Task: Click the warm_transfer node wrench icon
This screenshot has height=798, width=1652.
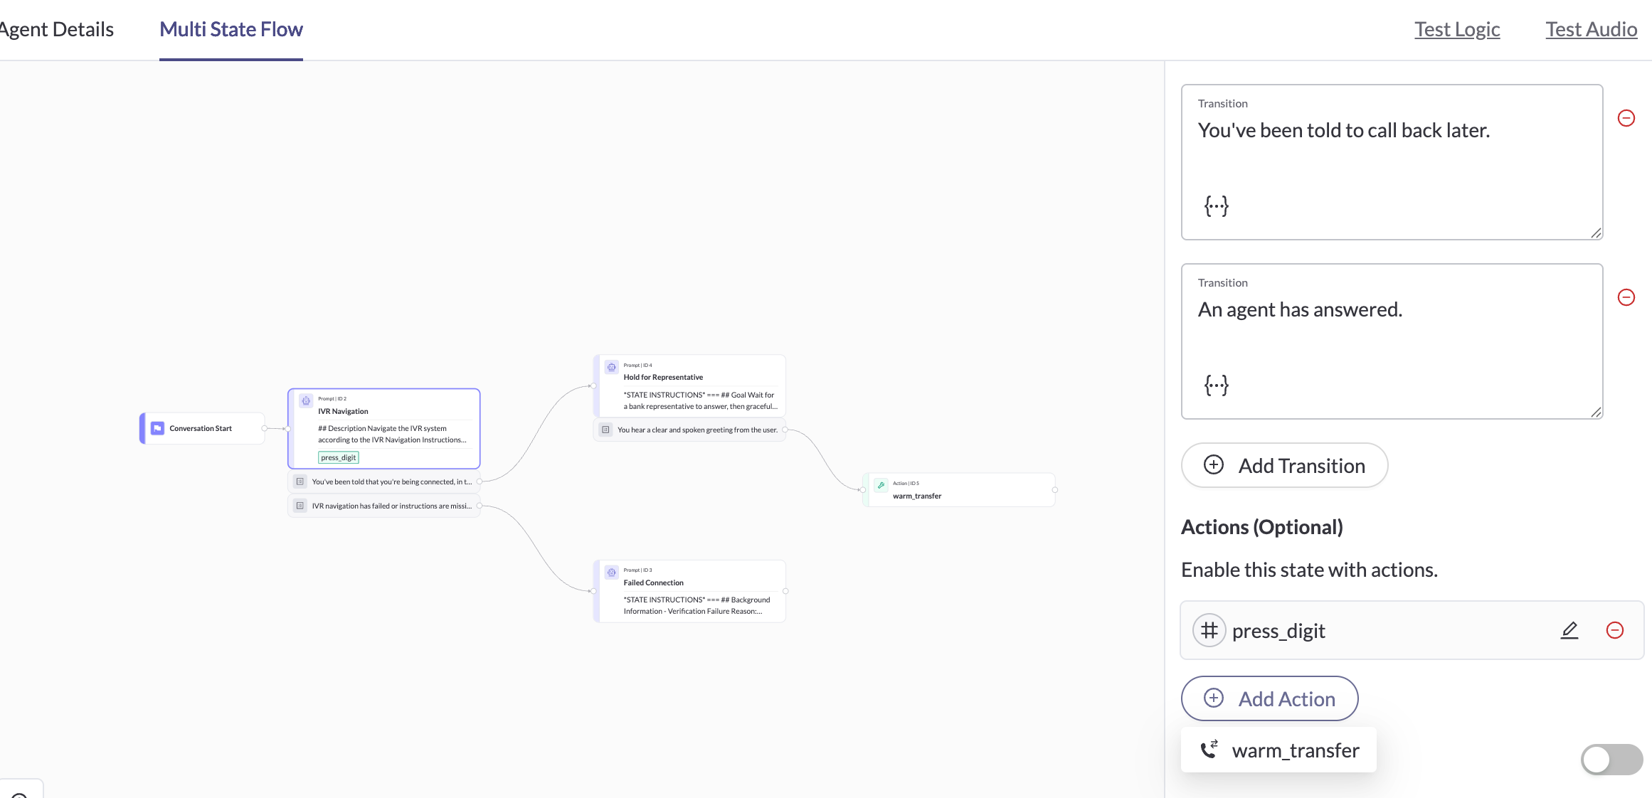Action: (x=881, y=485)
